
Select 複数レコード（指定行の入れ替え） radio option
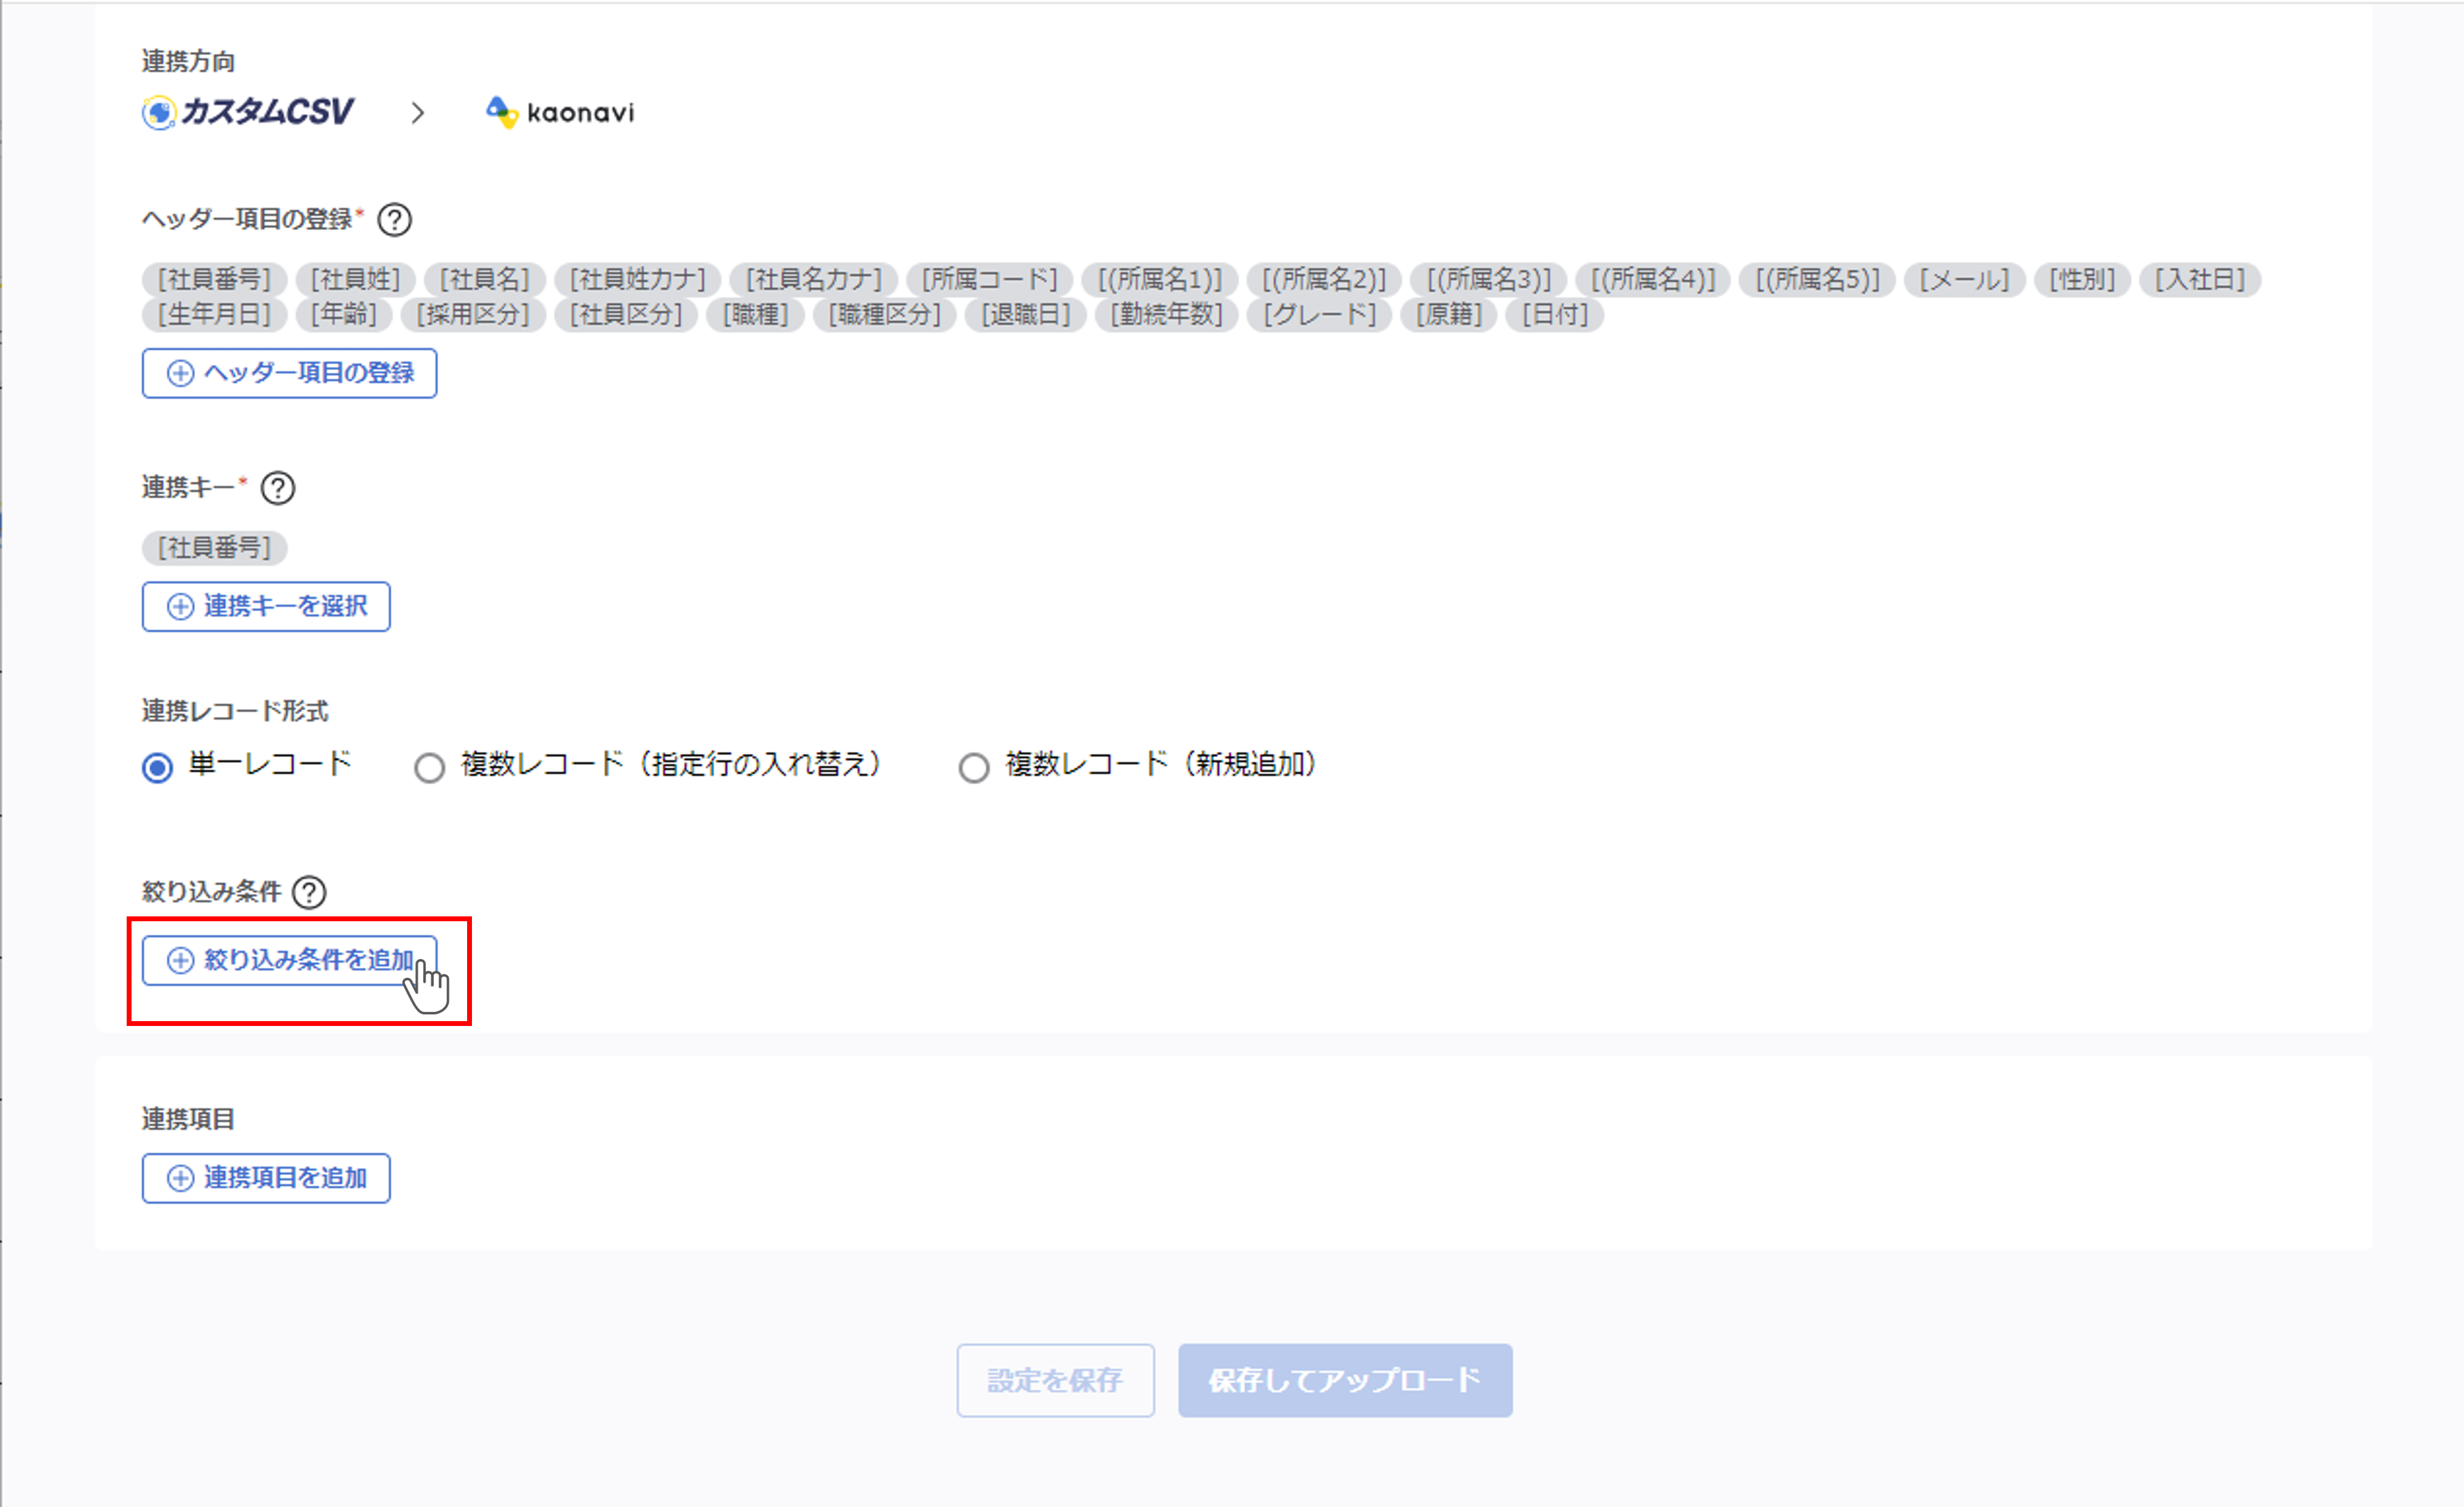[x=430, y=768]
